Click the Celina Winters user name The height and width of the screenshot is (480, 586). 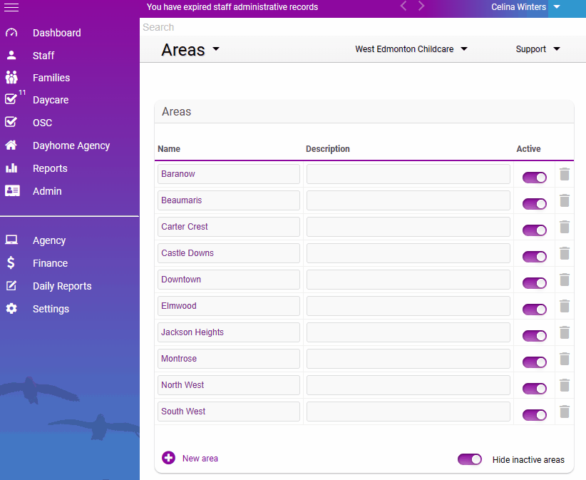518,6
